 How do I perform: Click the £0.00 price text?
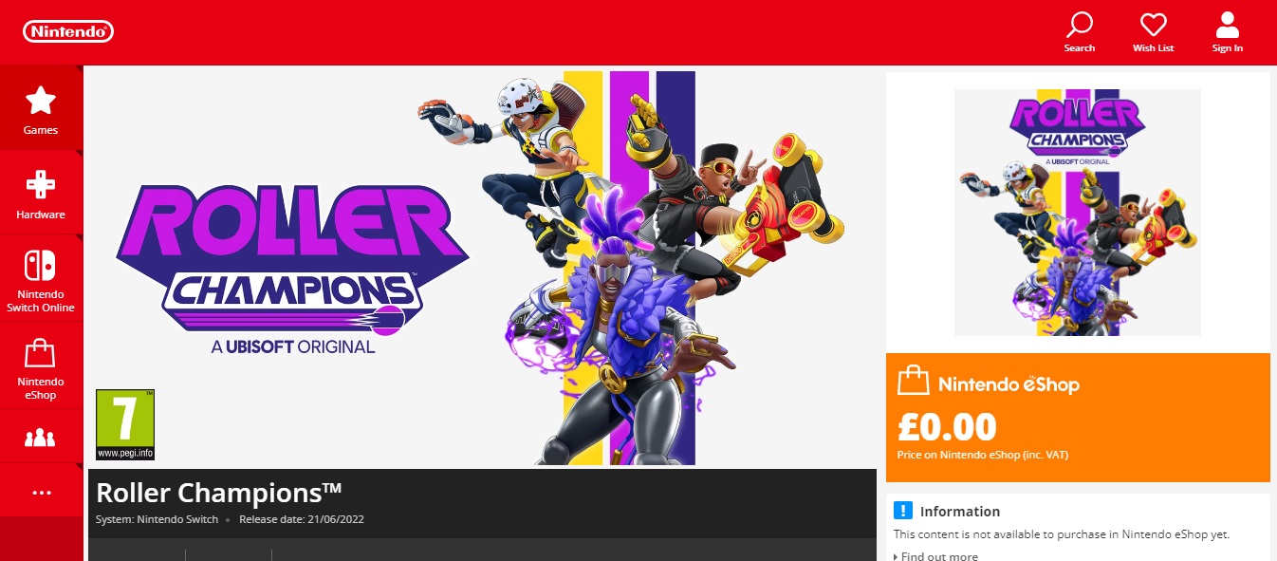pos(947,428)
